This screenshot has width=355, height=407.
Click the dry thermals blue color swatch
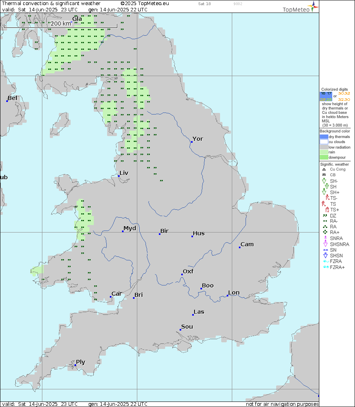click(x=324, y=137)
